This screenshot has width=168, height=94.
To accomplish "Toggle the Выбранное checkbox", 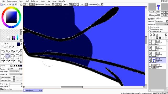I will 36,4.
